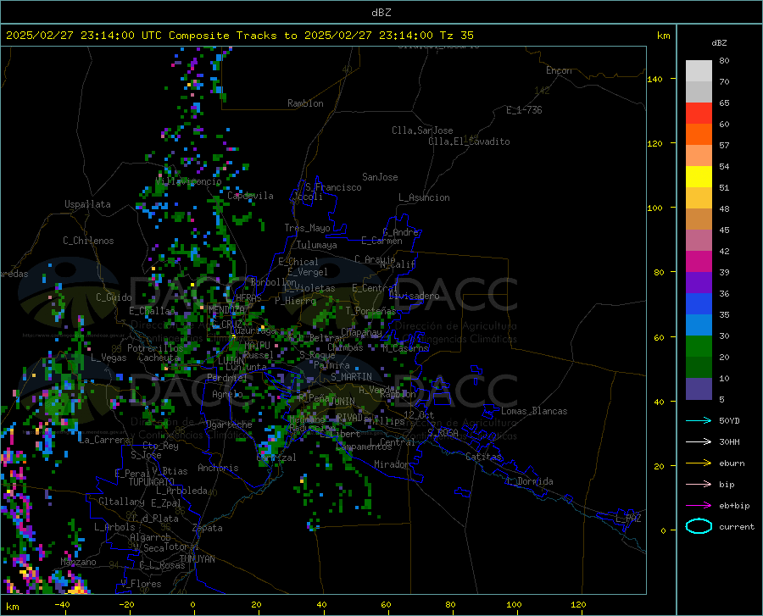763x616 pixels.
Task: Select the 80 dBZ light grey swatch
Action: (x=699, y=70)
